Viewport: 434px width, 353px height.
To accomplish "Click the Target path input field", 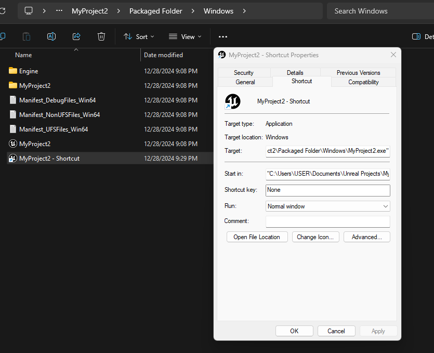I will click(x=327, y=151).
